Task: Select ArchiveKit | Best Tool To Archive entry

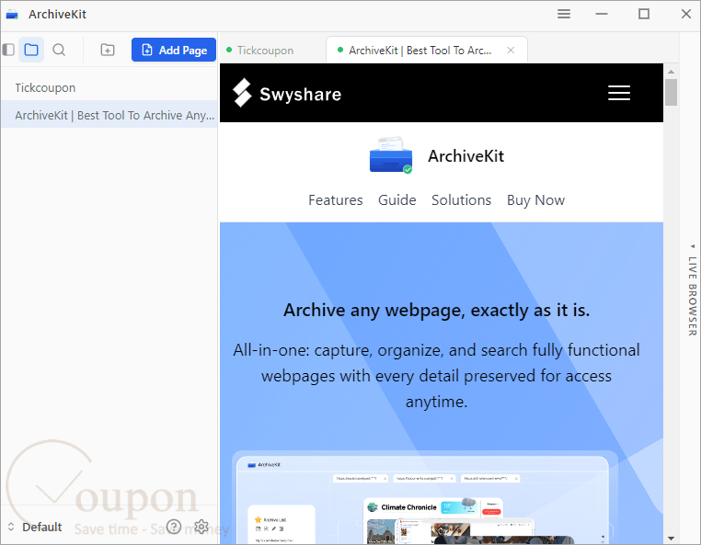Action: [109, 115]
